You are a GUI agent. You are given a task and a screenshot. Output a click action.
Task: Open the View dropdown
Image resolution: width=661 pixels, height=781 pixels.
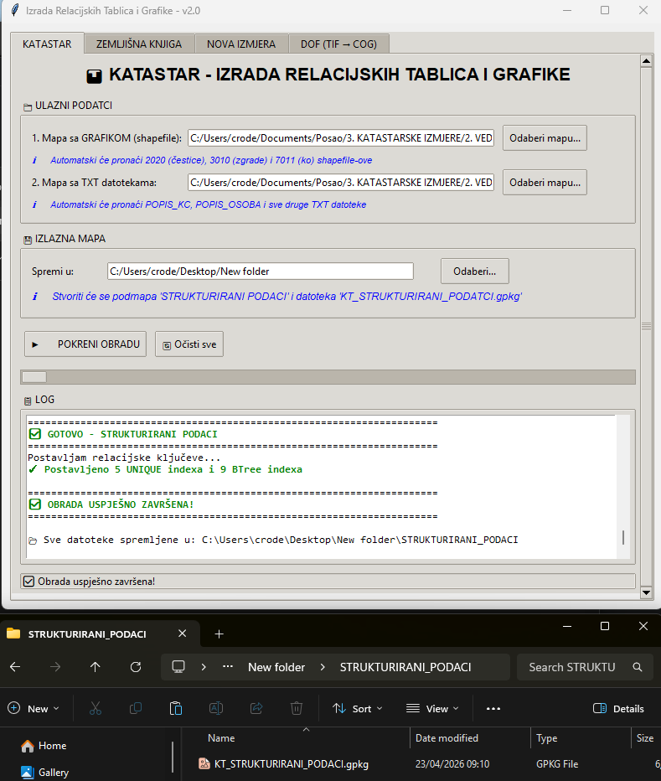(432, 708)
